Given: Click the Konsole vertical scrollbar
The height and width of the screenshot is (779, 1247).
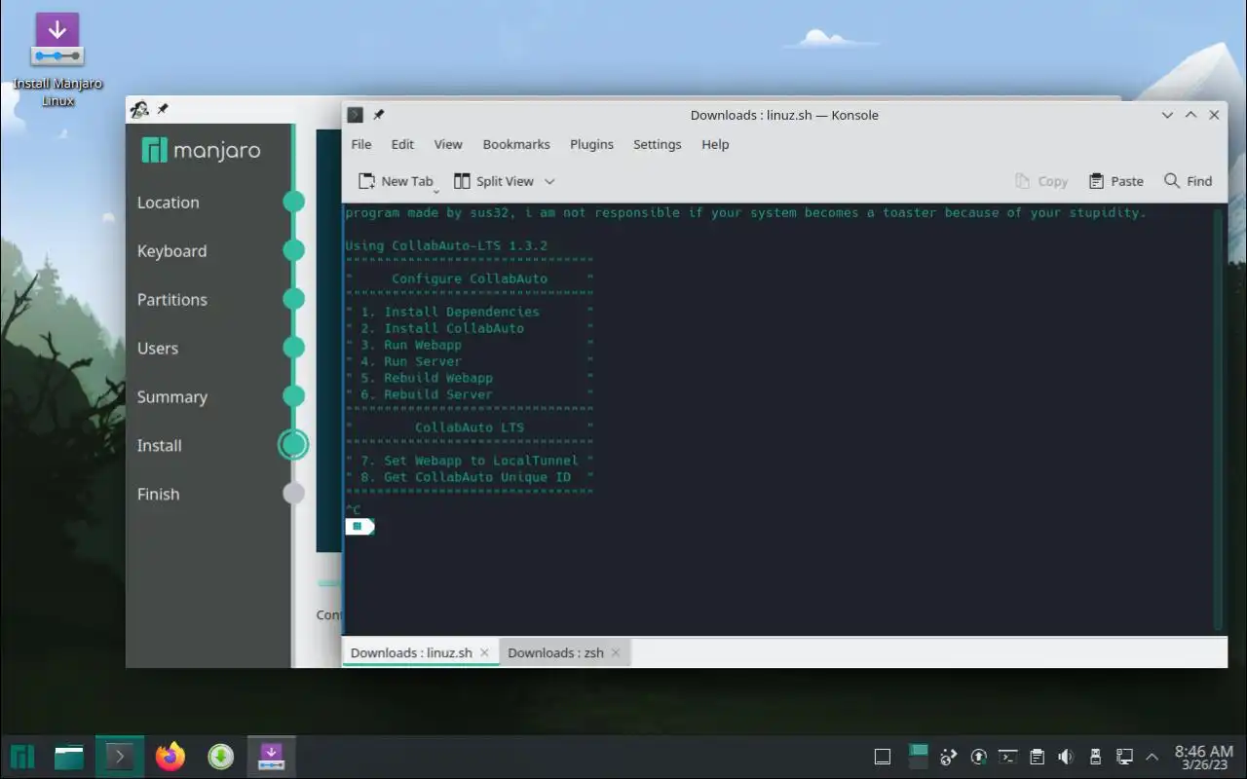Looking at the screenshot, I should tap(1218, 419).
